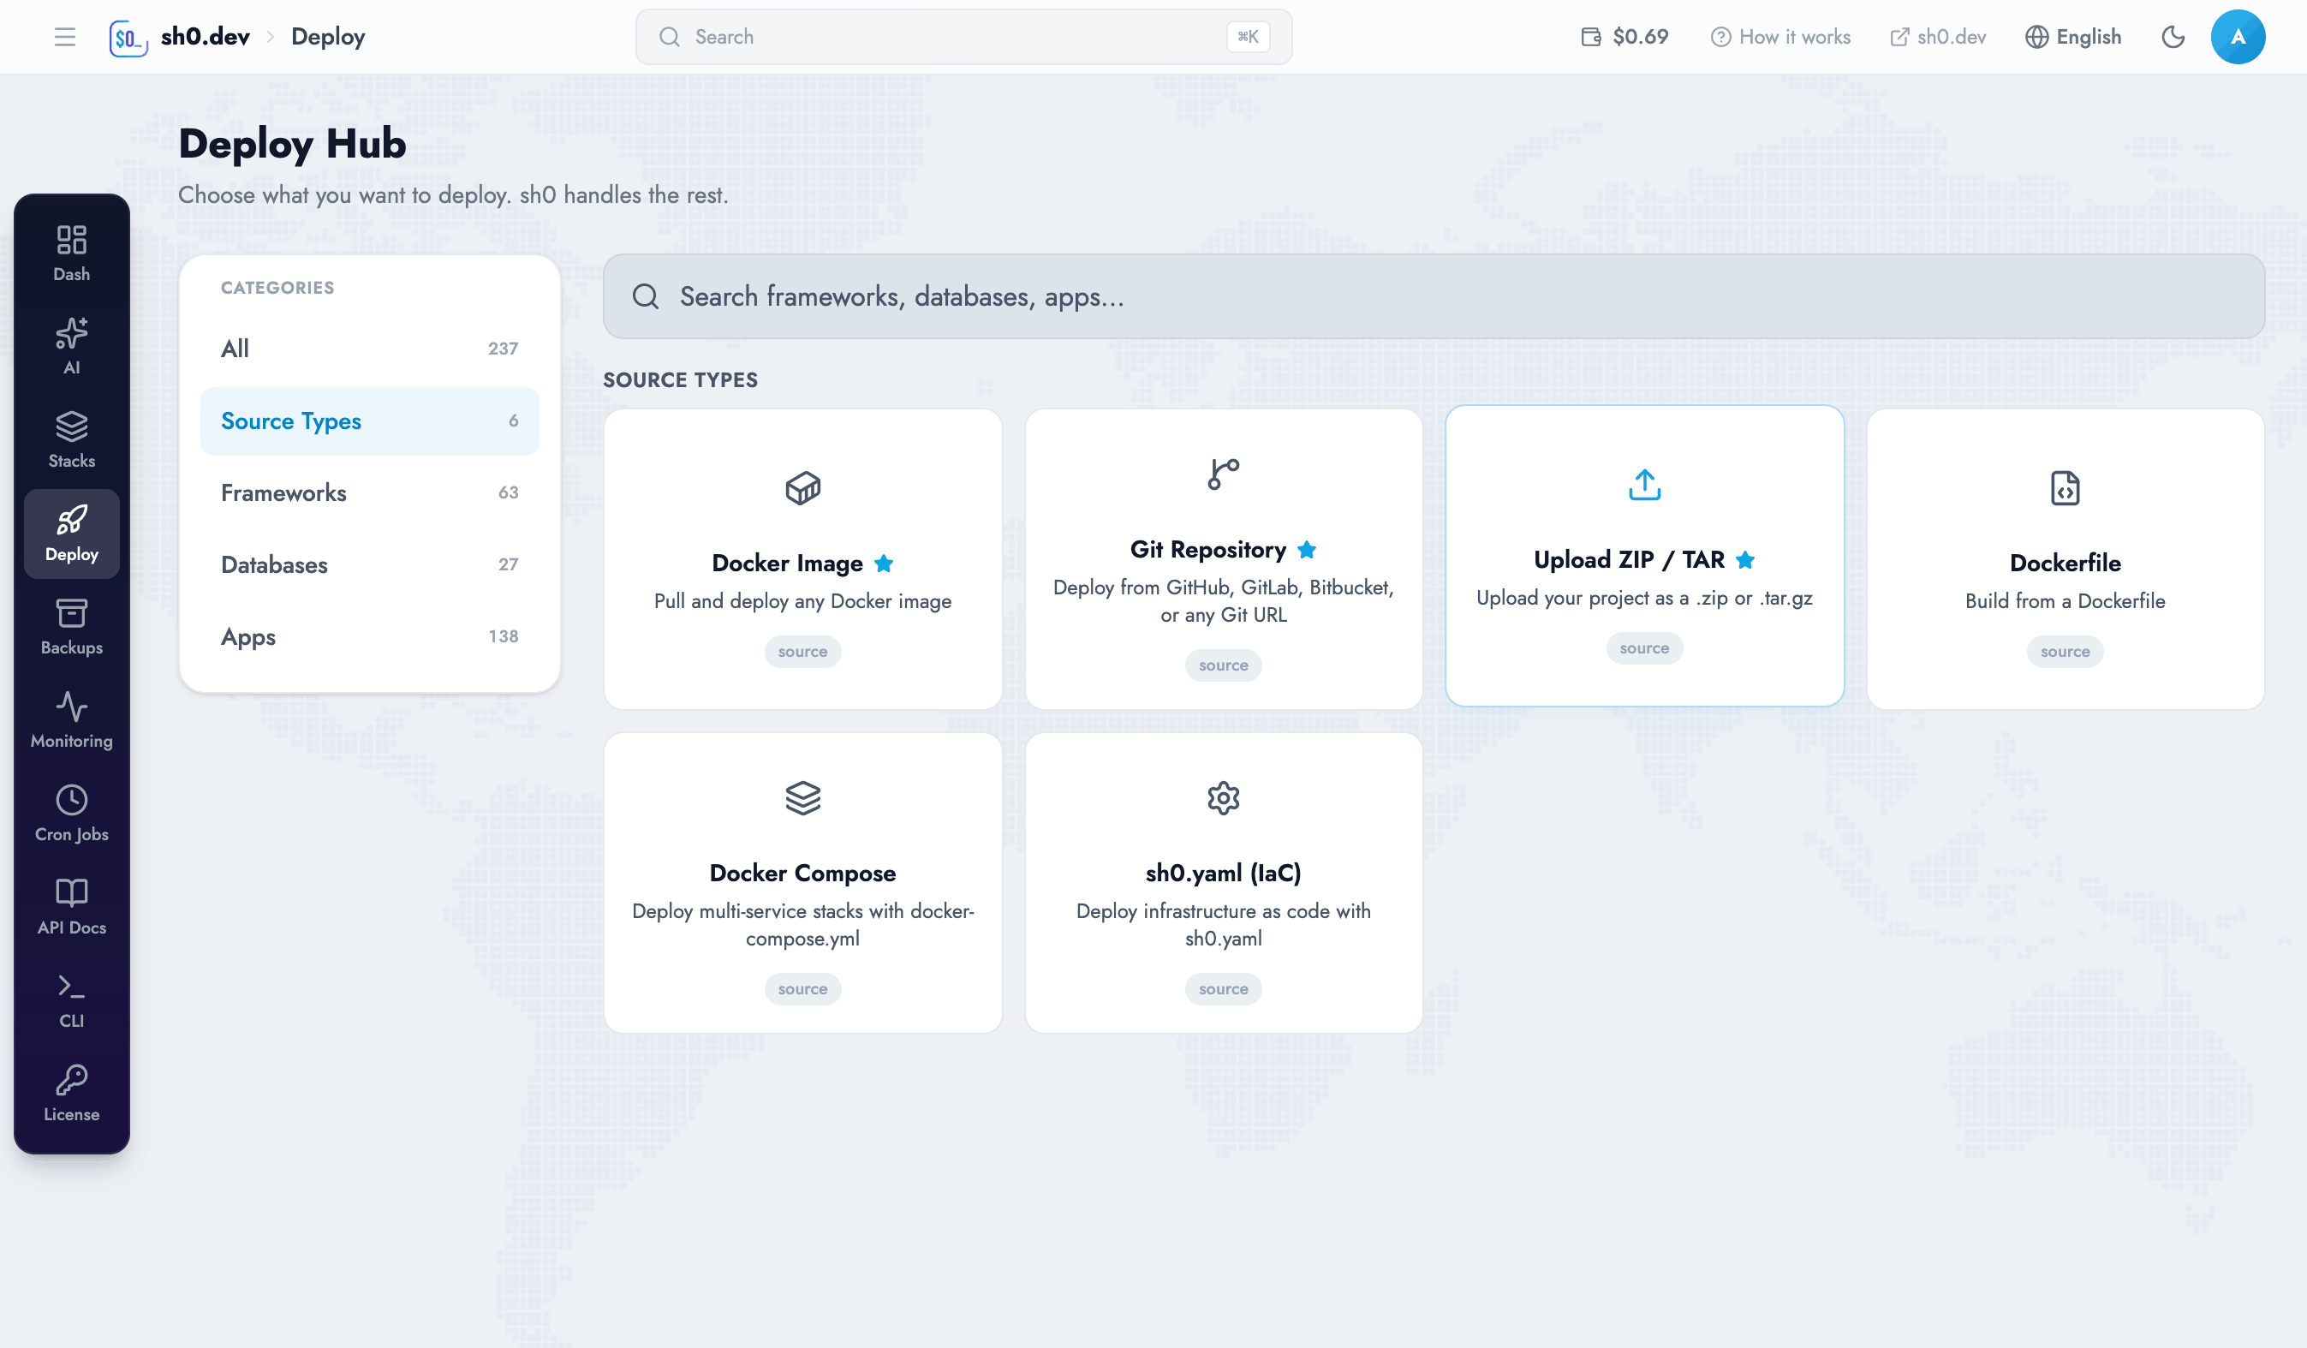This screenshot has height=1348, width=2307.
Task: Open the hamburger menu icon
Action: point(65,37)
